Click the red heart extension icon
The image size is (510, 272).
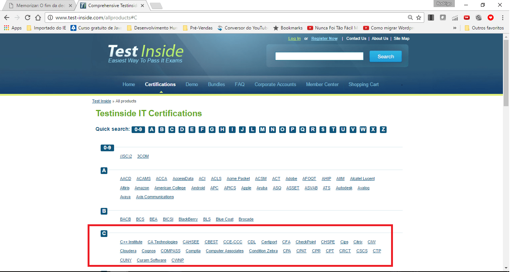point(491,18)
